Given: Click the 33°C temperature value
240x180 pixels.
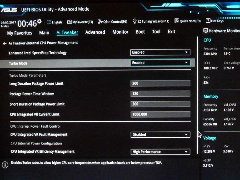Looking at the screenshot, I should point(227,54).
